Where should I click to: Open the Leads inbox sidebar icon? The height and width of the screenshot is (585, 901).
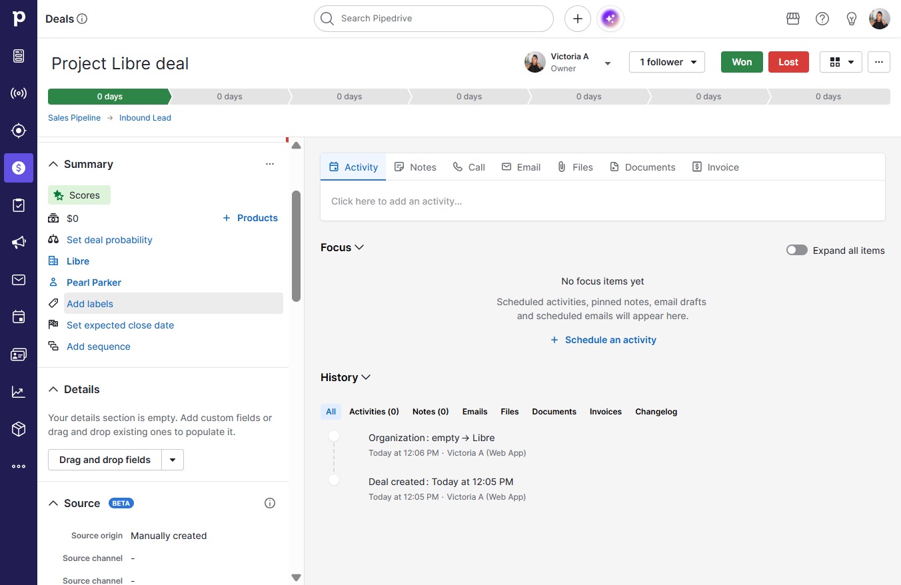pyautogui.click(x=19, y=56)
